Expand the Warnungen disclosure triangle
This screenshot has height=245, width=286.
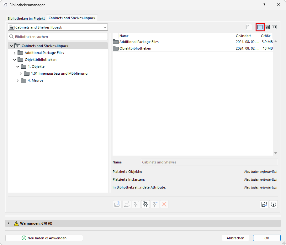pyautogui.click(x=8, y=223)
